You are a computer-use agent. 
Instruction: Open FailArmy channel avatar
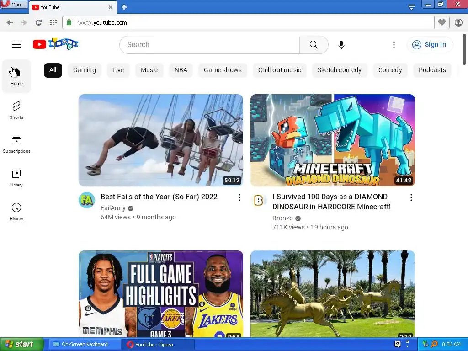coord(87,200)
